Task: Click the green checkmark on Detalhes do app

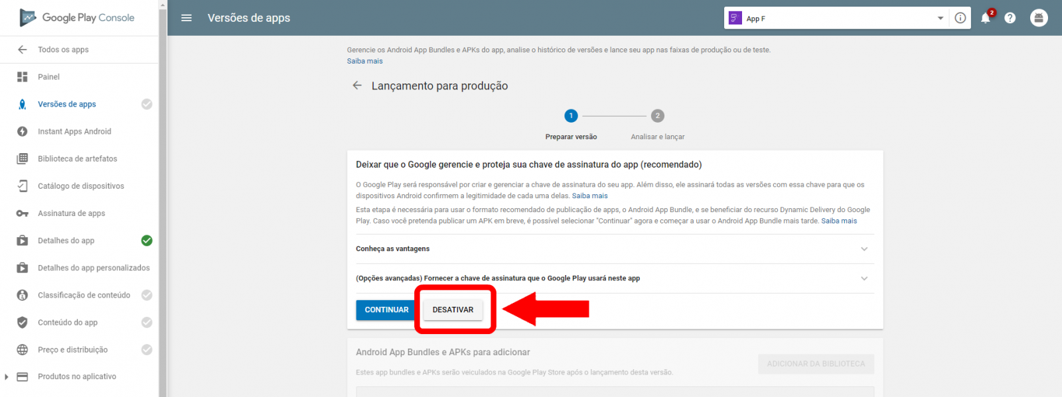Action: pos(147,241)
